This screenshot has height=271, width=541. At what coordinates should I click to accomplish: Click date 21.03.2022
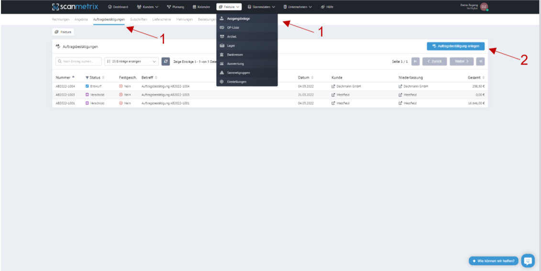(306, 95)
